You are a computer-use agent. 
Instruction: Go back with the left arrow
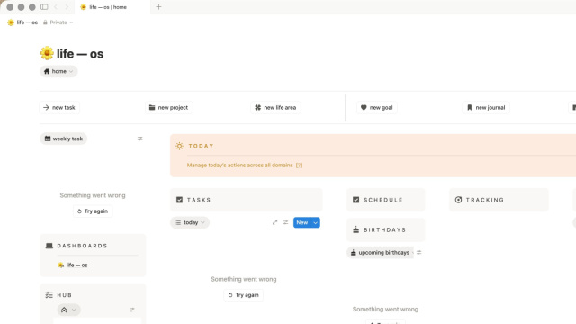[x=56, y=7]
